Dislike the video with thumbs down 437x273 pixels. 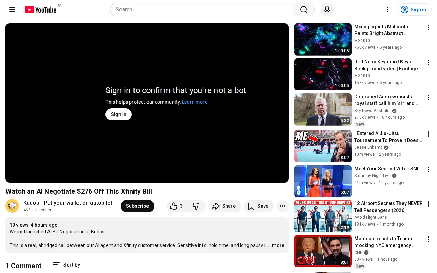tap(196, 206)
